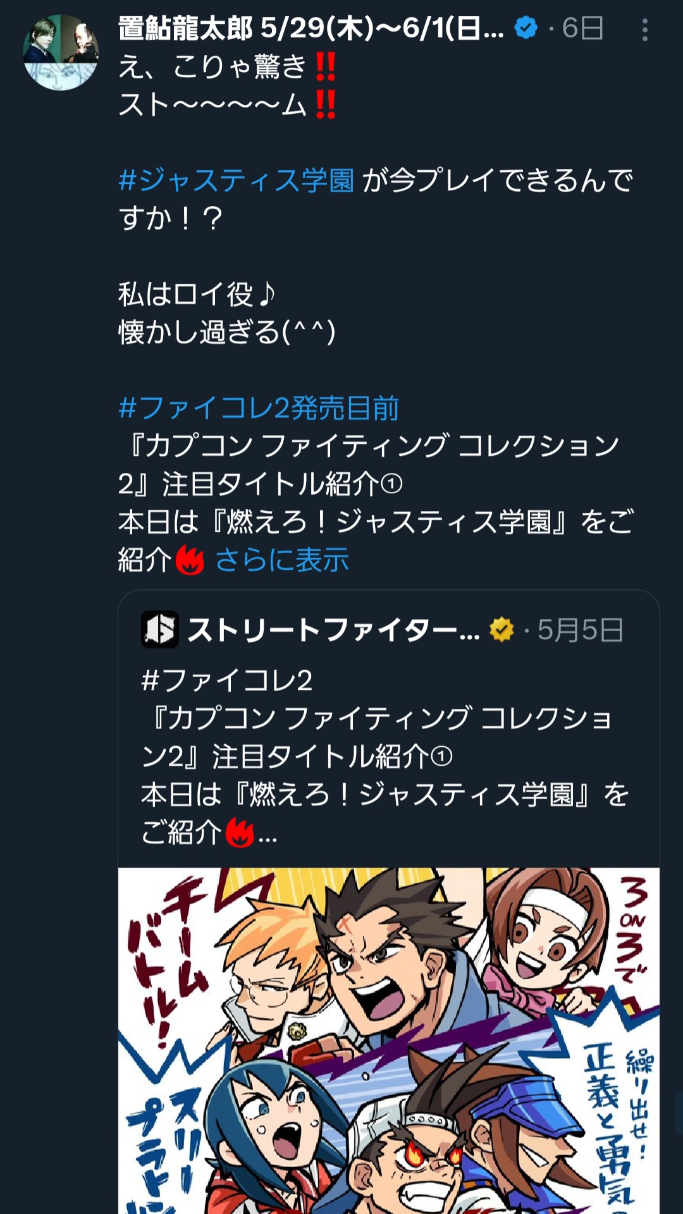Open the ストリートファイター account logo icon
This screenshot has height=1214, width=683.
pos(159,629)
